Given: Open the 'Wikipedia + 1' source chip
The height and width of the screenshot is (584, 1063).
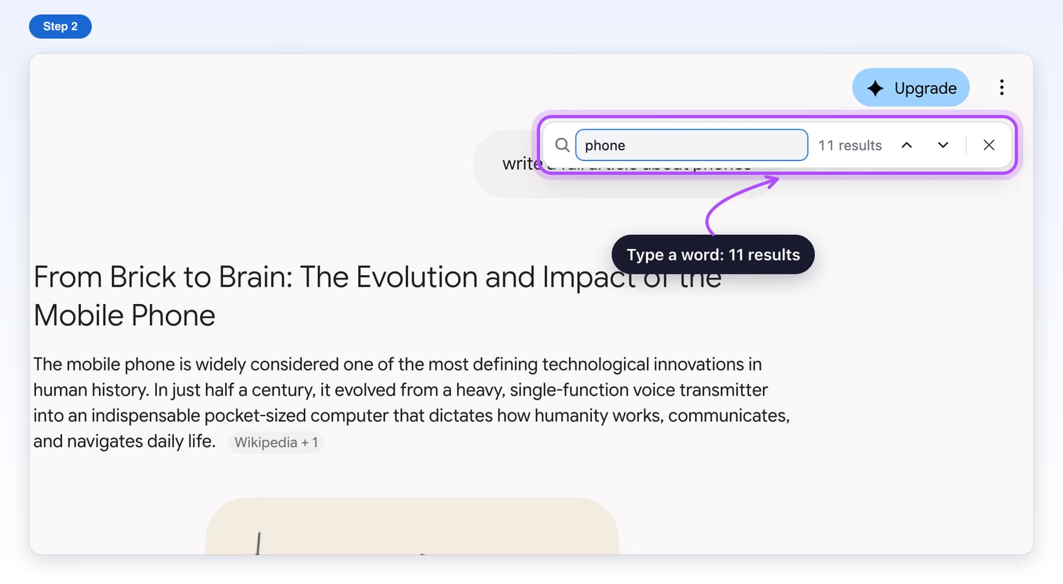Looking at the screenshot, I should coord(276,442).
